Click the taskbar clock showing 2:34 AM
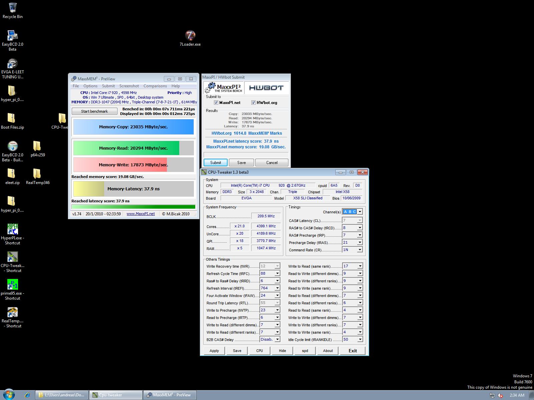Screen dimensions: 534x400 pos(517,395)
